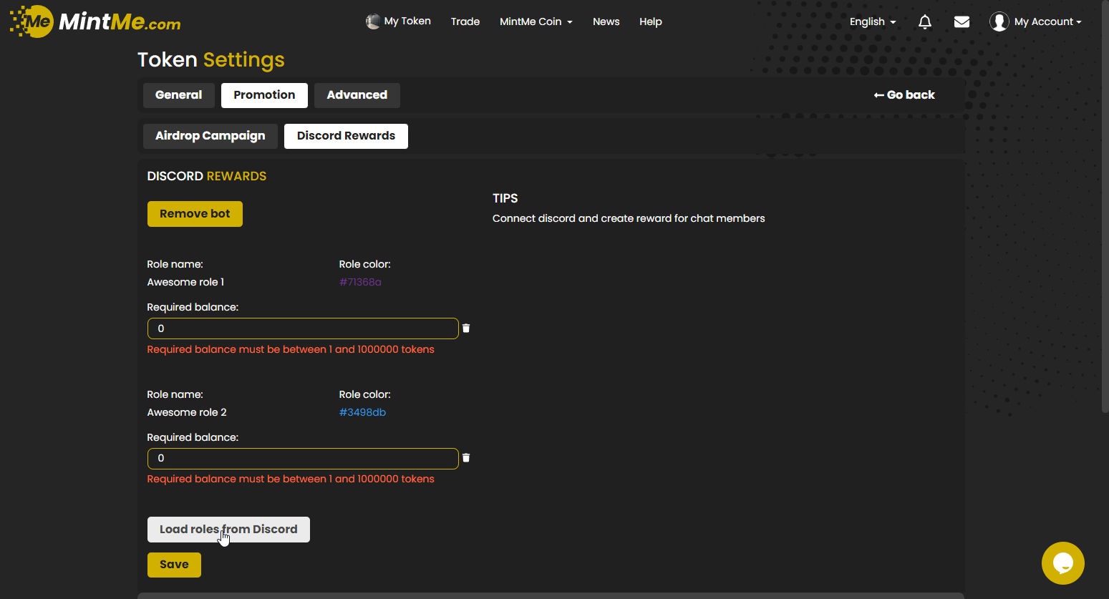Image resolution: width=1109 pixels, height=599 pixels.
Task: Focus Required balance field for Awesome role 1
Action: pyautogui.click(x=302, y=328)
